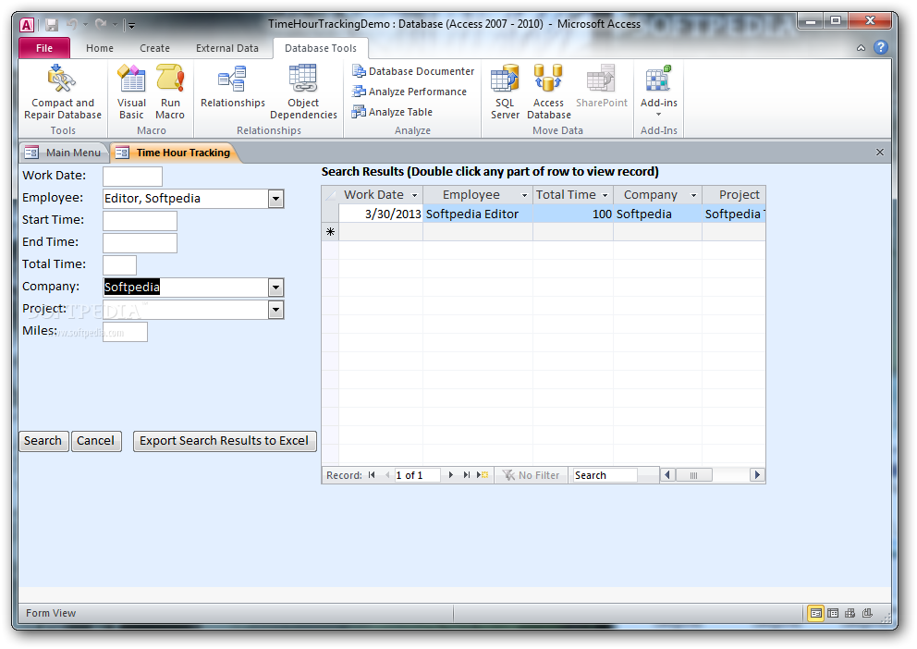This screenshot has height=649, width=917.
Task: Run Compact and Repair Database tool
Action: coord(63,92)
